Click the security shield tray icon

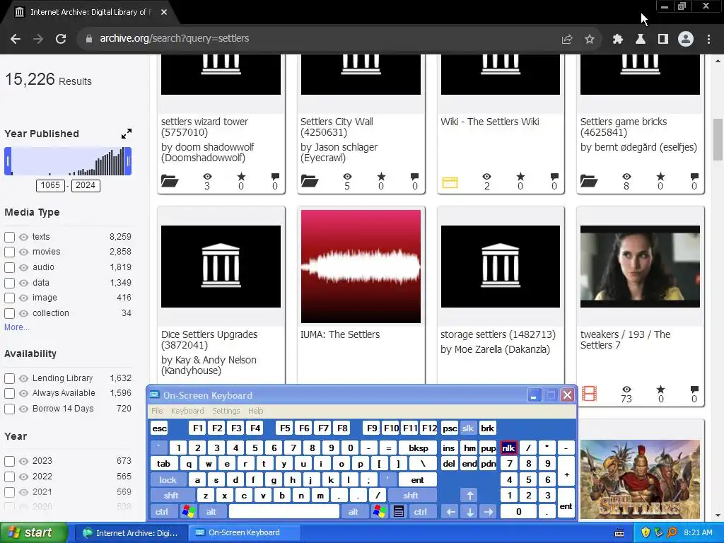645,532
